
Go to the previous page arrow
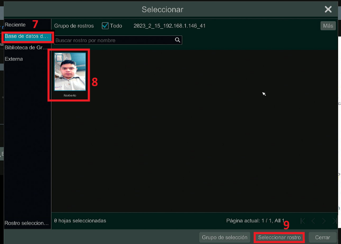click(313, 221)
